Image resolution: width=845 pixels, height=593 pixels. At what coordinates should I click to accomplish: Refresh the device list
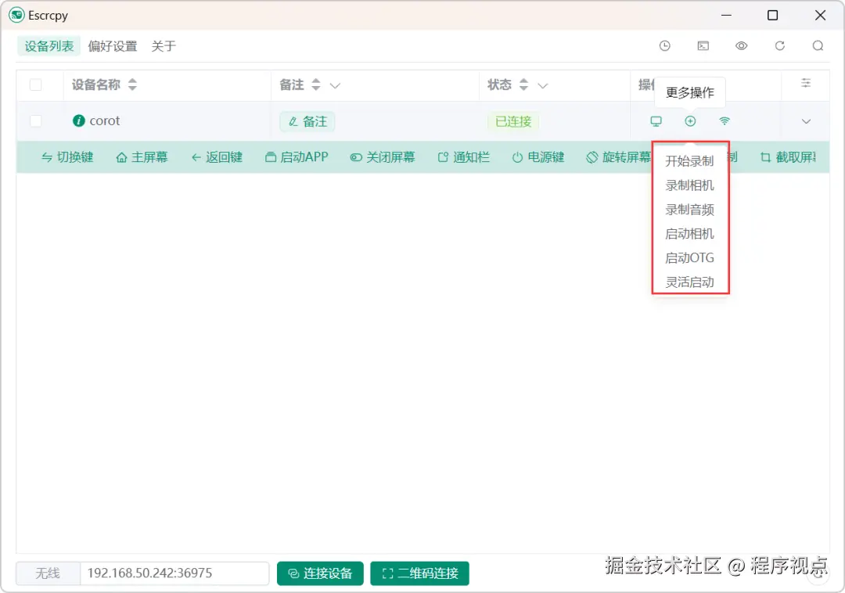point(779,45)
